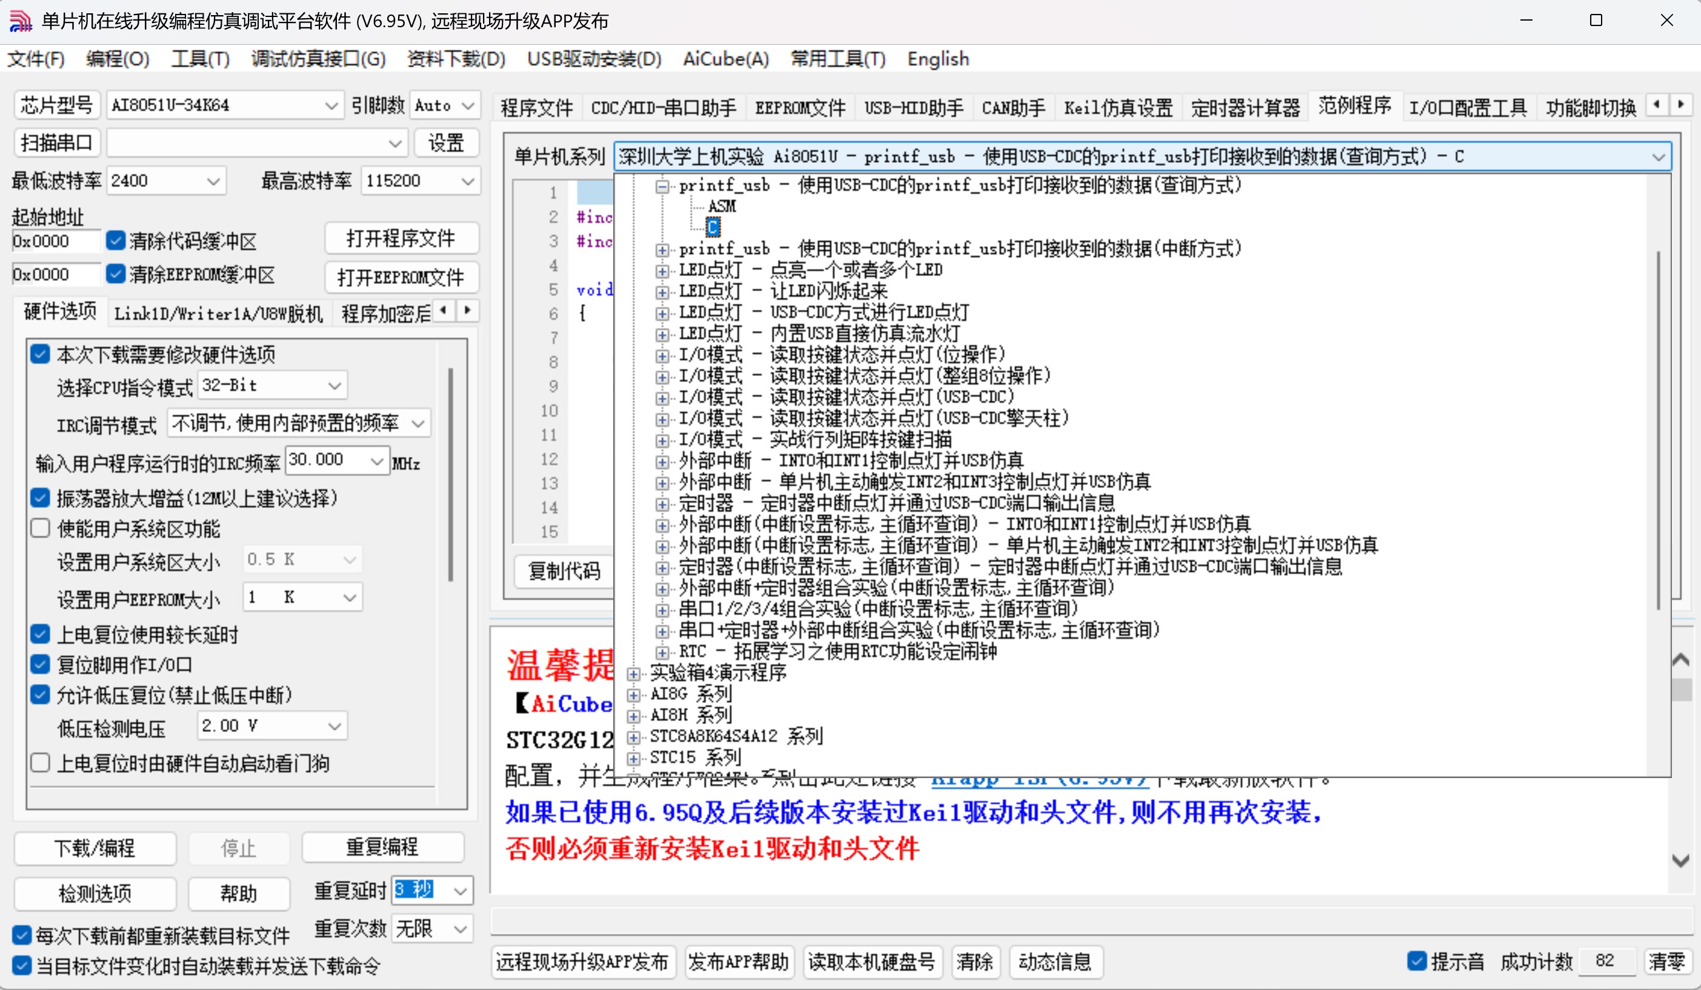1701x990 pixels.
Task: Click 远程现场升级APP发布 button
Action: pos(582,962)
